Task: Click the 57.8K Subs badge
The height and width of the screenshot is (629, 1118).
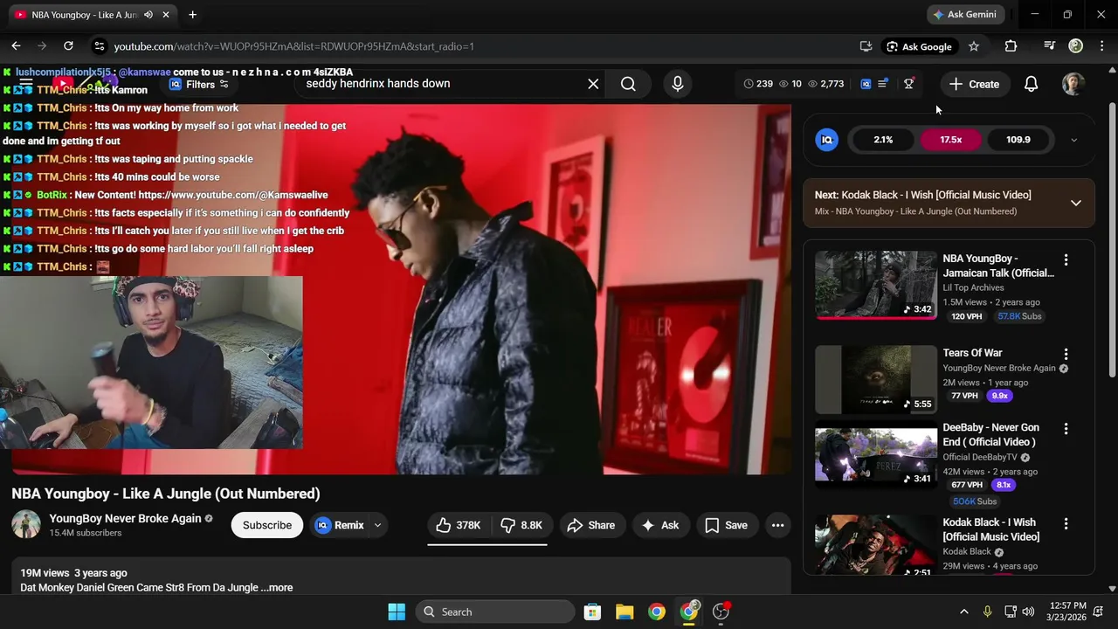Action: (x=1019, y=316)
